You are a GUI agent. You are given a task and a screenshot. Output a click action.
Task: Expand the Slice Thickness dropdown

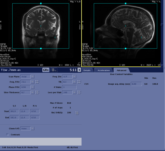tap(32, 92)
